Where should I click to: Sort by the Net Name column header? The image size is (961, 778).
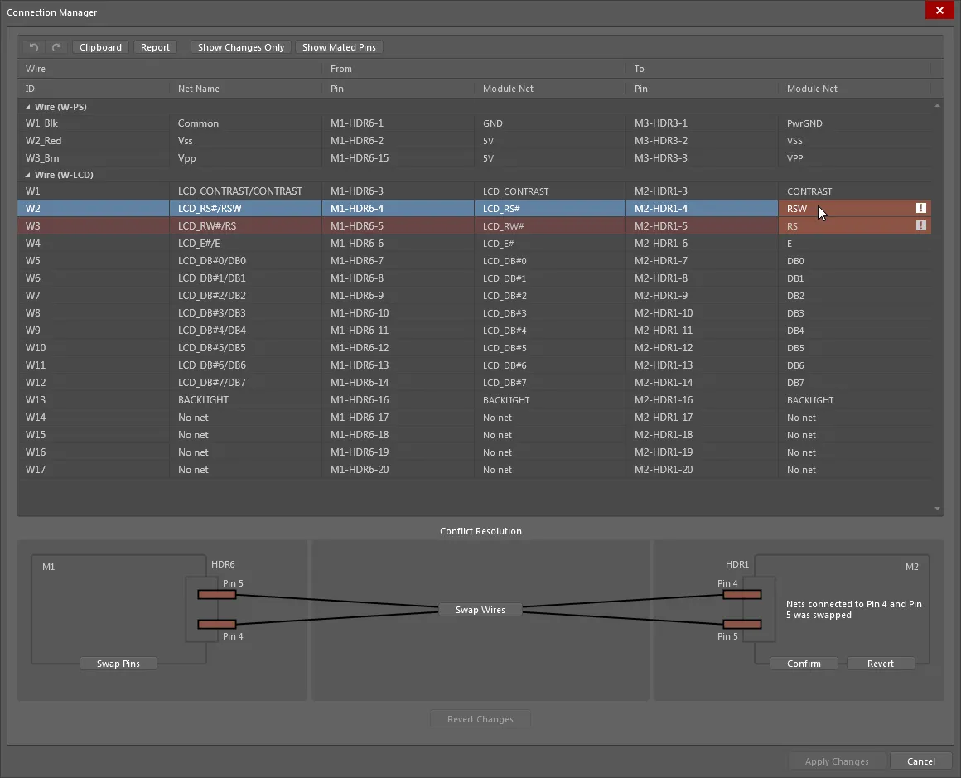246,89
